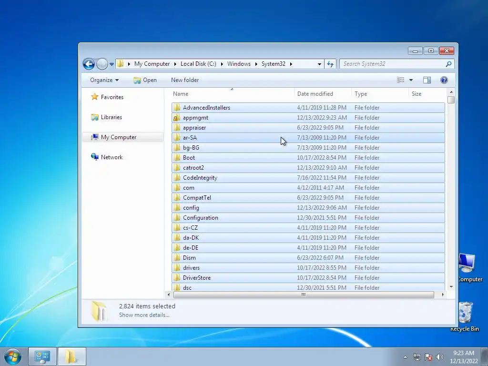This screenshot has height=366, width=488.
Task: Click the Open toolbar button
Action: [x=145, y=80]
